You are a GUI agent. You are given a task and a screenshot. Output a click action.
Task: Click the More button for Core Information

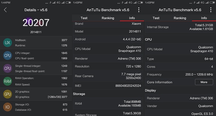[204, 82]
